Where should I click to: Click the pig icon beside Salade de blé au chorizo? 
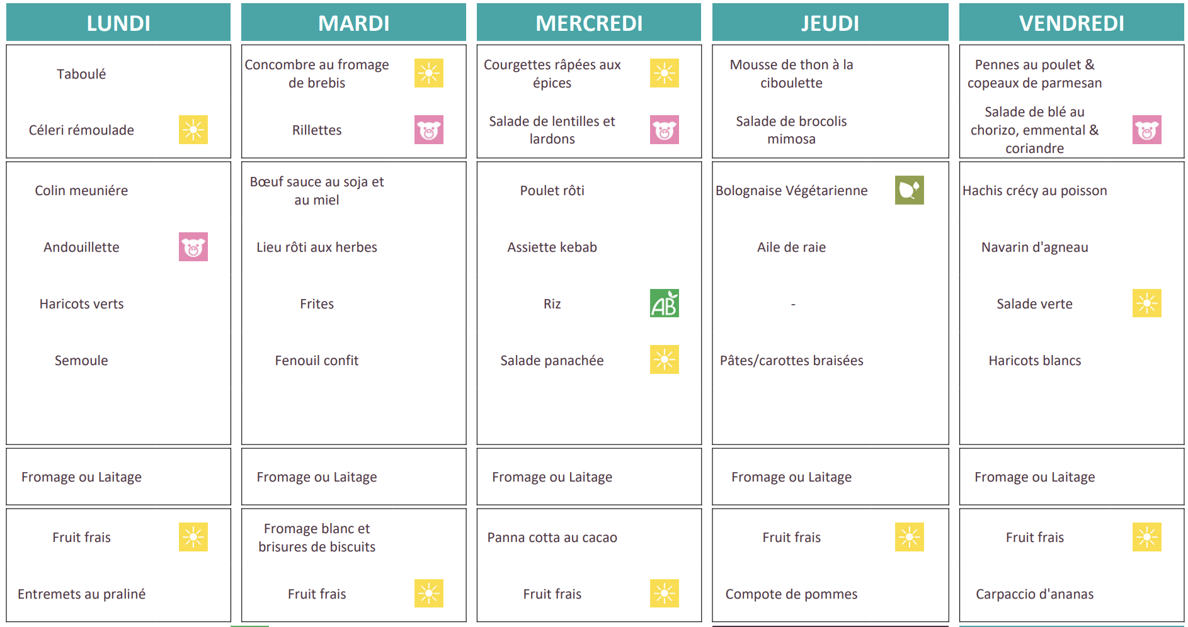tap(1146, 130)
